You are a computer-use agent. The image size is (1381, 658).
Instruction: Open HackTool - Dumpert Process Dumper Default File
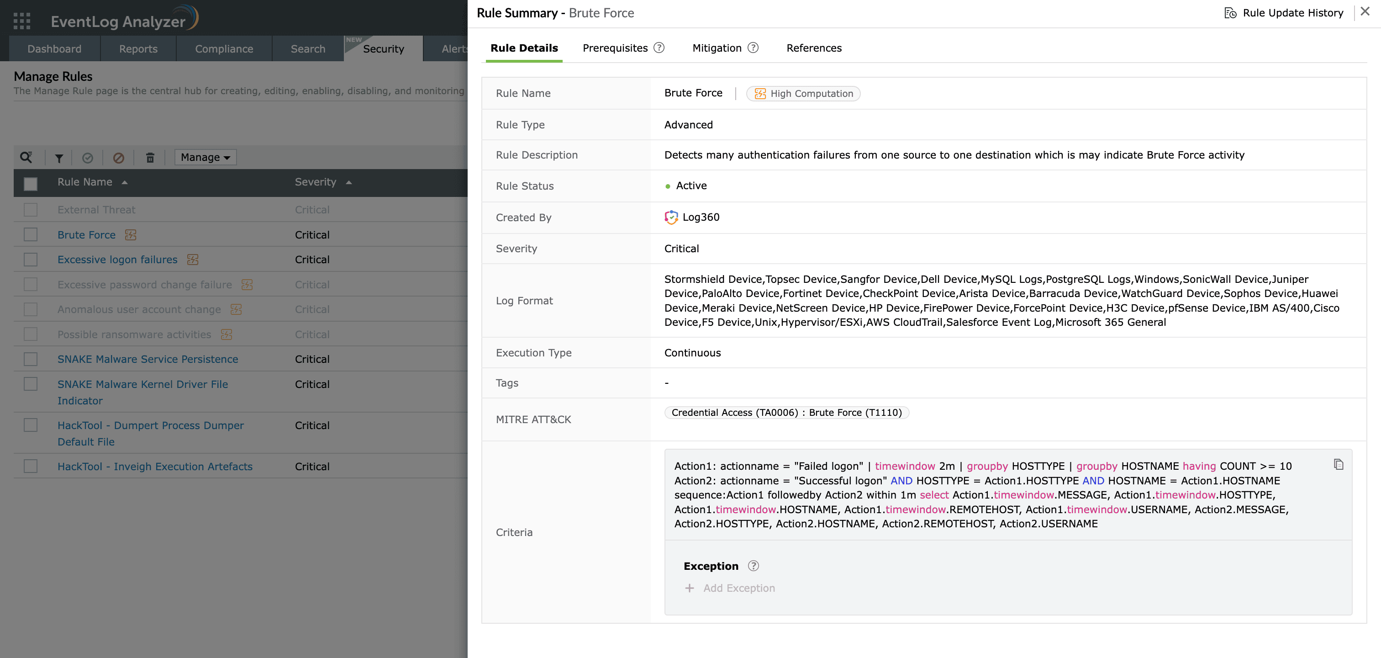pos(151,433)
